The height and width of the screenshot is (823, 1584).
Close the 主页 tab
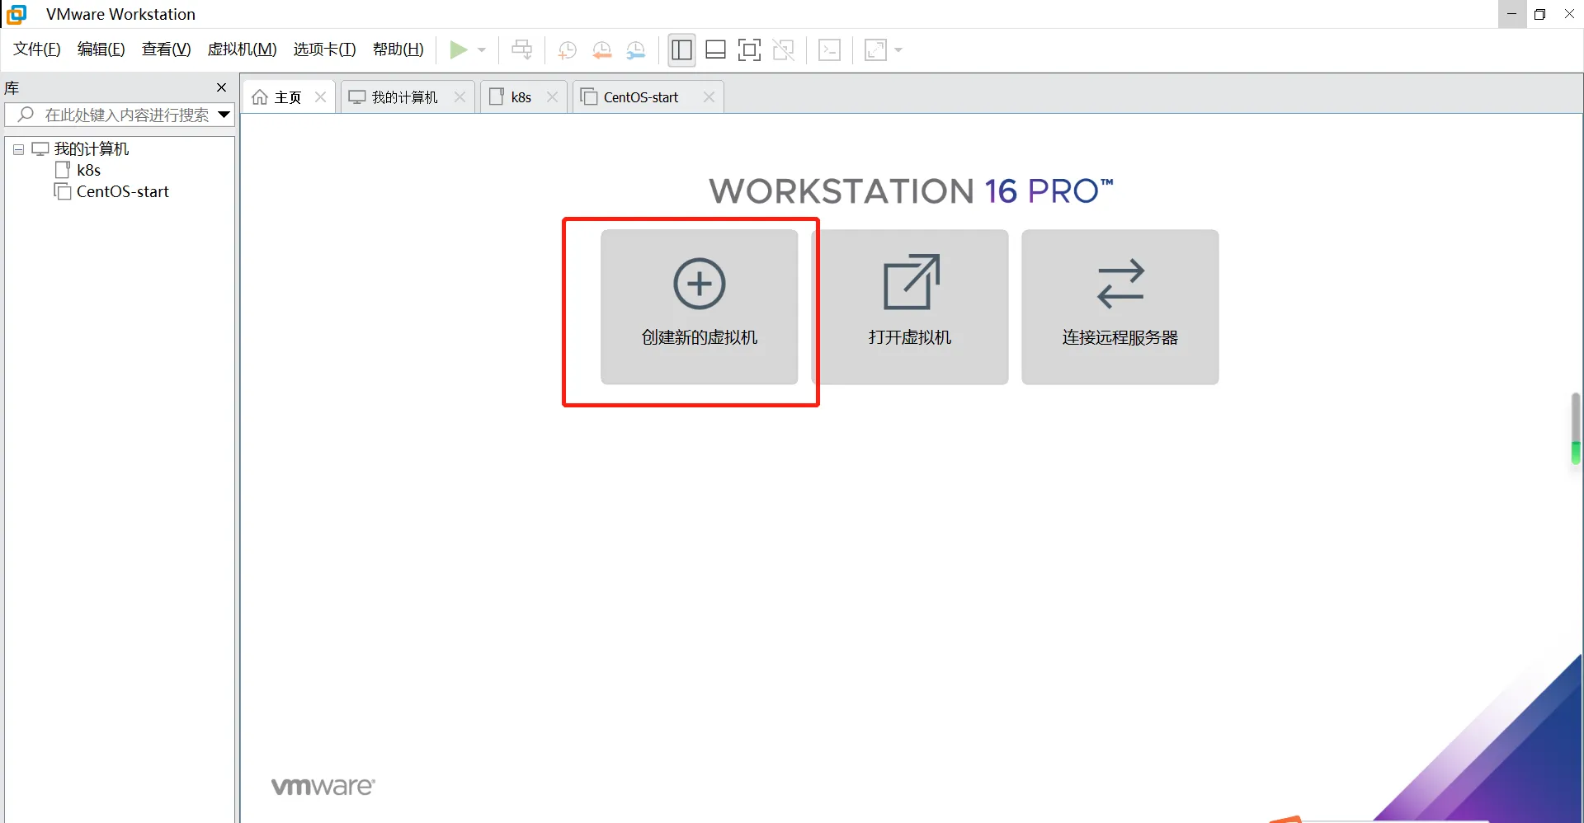coord(321,97)
